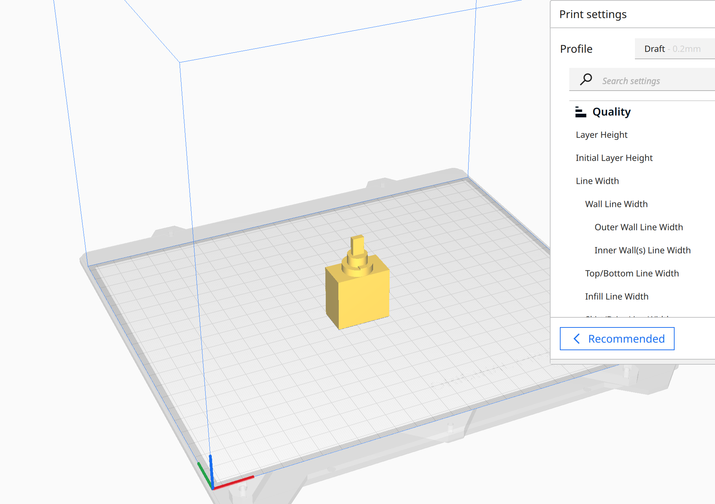Expand the Wall Line Width settings
Screen dimensions: 715x504
(616, 204)
